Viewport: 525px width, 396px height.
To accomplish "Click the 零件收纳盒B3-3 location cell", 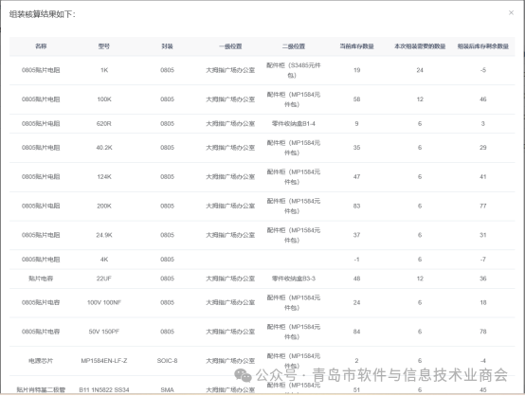I will pos(294,279).
